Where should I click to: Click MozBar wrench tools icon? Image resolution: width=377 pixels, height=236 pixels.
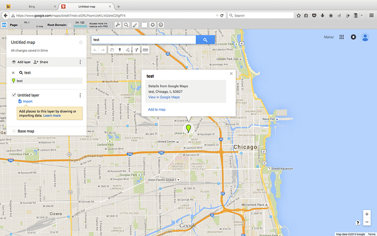117,25
